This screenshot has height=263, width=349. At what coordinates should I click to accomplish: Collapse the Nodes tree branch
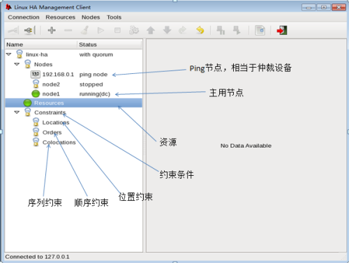[17, 64]
